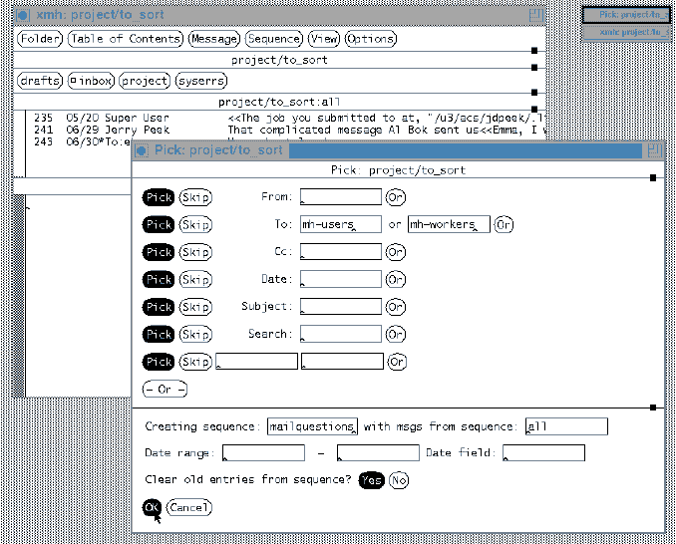The width and height of the screenshot is (676, 544).
Task: Select the inbox folder button
Action: tap(91, 81)
